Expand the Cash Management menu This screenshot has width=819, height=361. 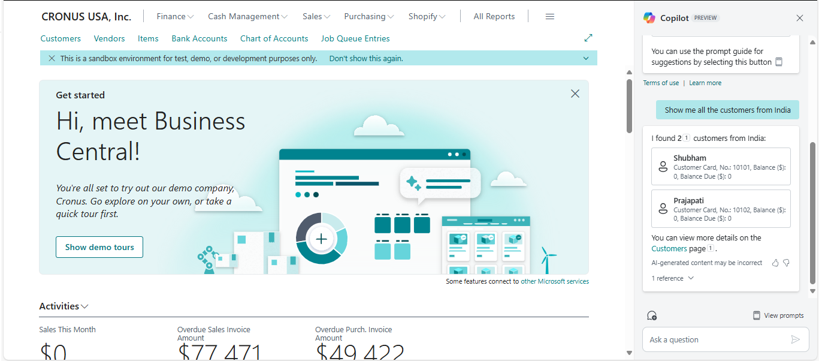pos(247,17)
